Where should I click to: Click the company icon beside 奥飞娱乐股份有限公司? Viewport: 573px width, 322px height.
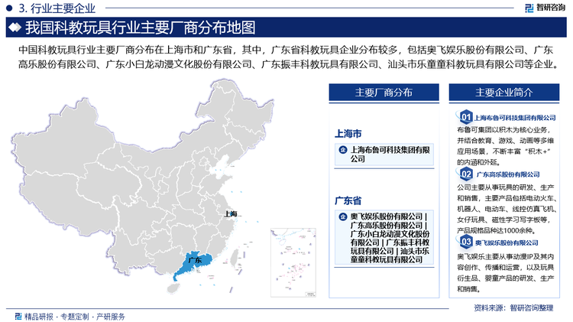343,216
